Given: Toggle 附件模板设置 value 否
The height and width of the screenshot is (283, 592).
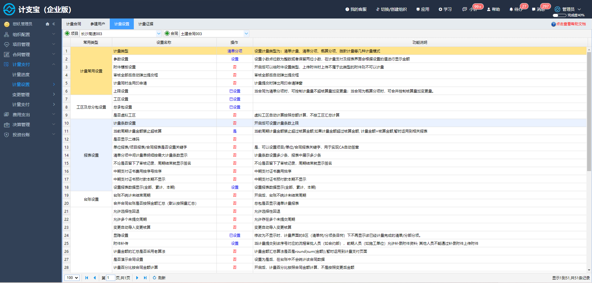Looking at the screenshot, I should coord(235,67).
